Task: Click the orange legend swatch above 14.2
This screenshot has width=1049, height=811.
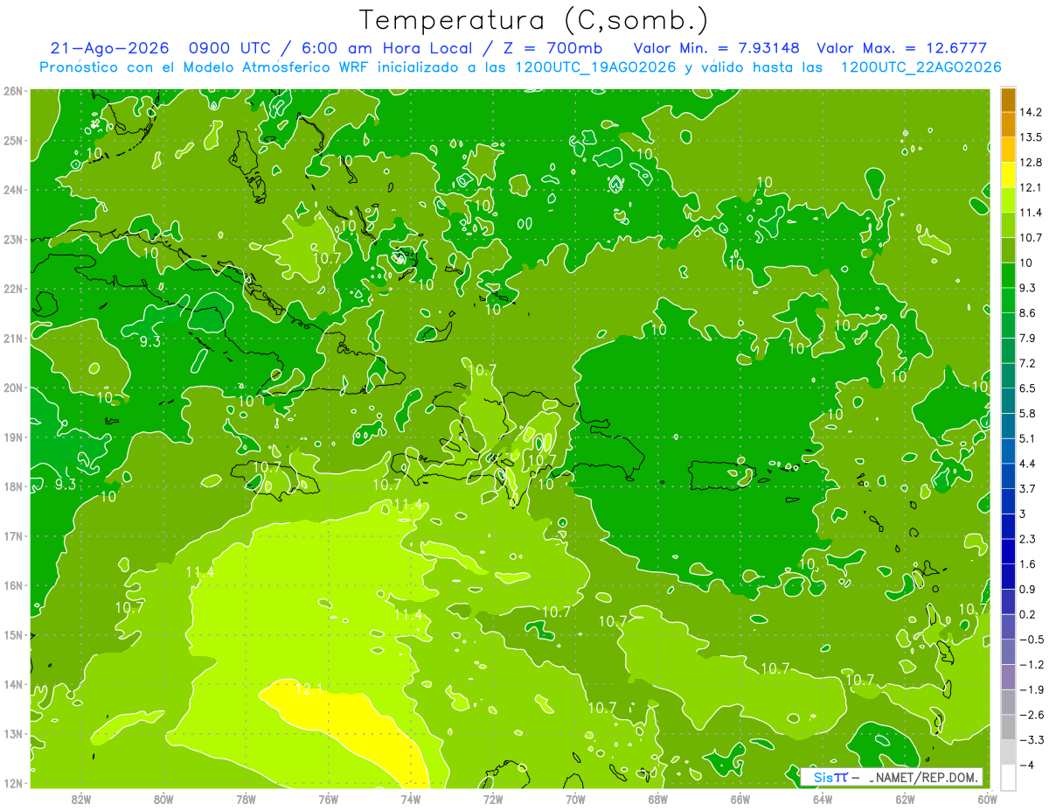Action: pyautogui.click(x=1008, y=100)
